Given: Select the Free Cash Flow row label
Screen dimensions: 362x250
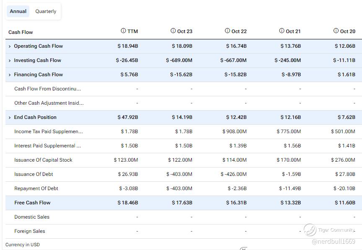Looking at the screenshot, I should point(32,203).
